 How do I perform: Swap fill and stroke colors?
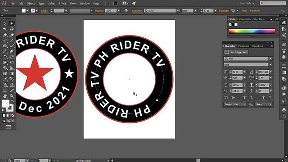coord(12,101)
